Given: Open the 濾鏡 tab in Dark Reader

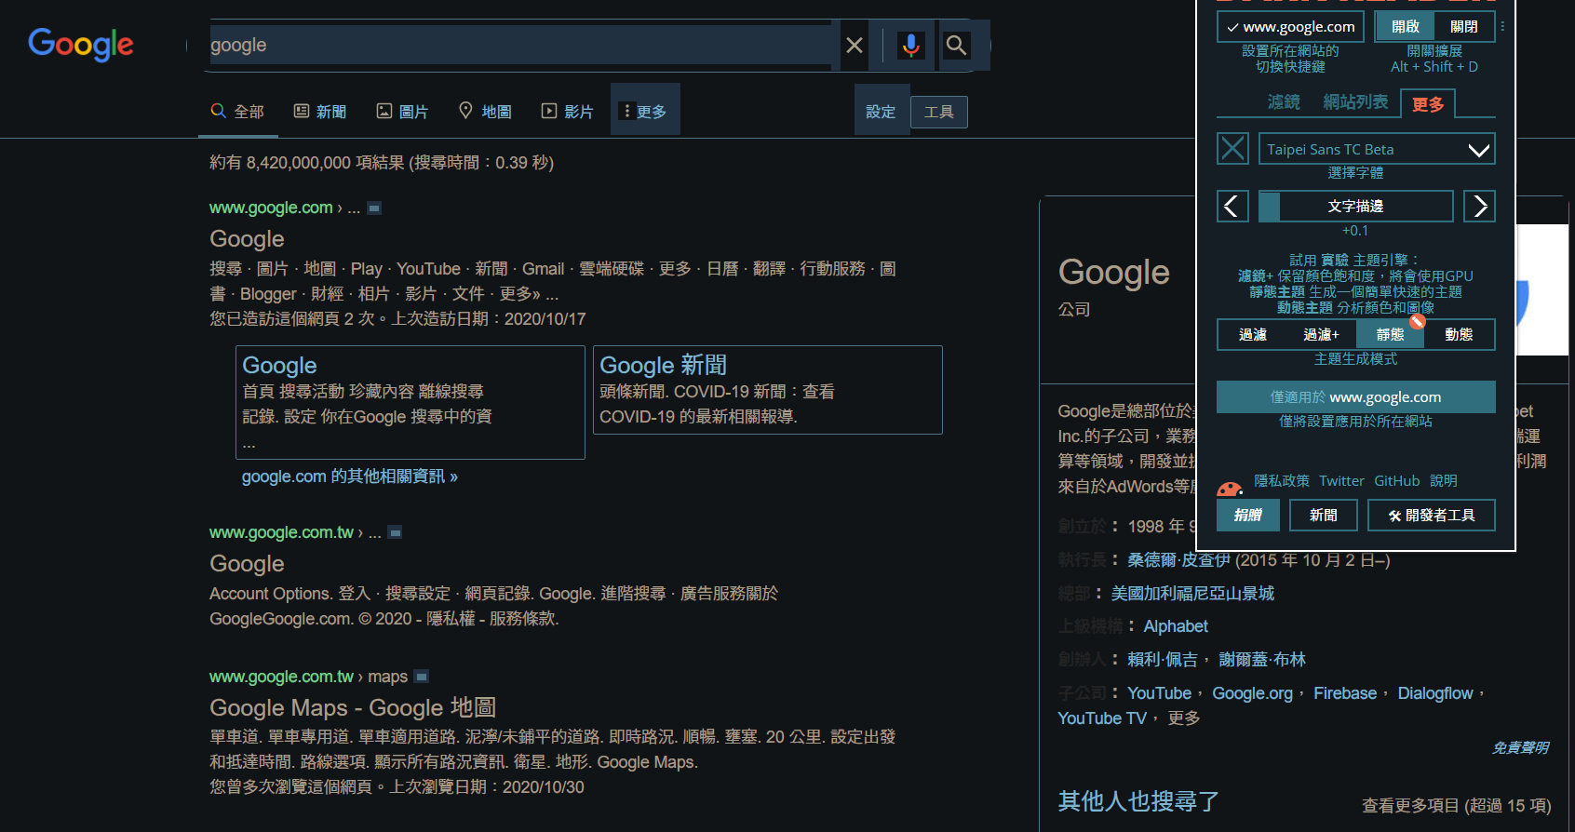Looking at the screenshot, I should [1284, 102].
